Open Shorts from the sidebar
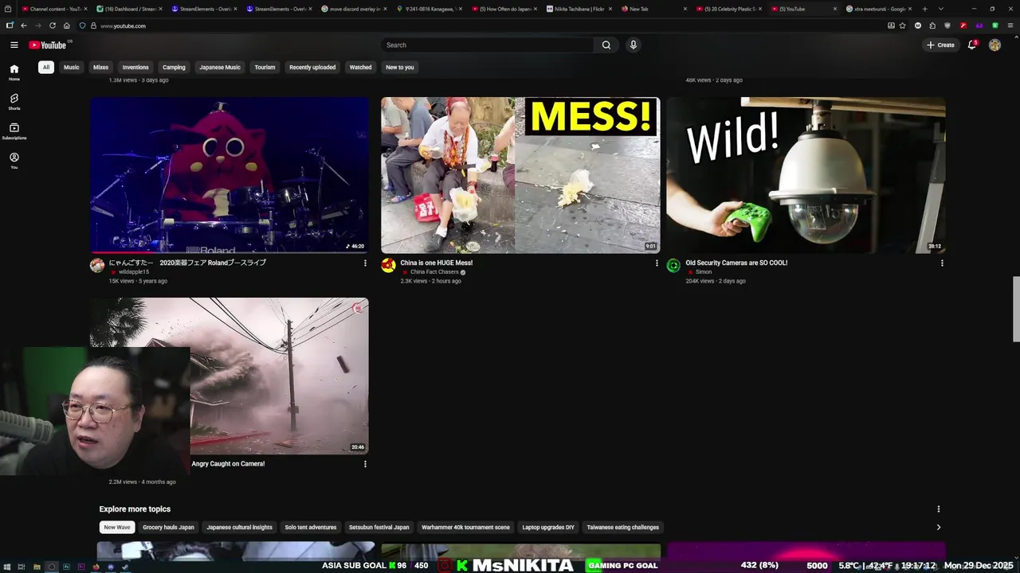Image resolution: width=1020 pixels, height=573 pixels. pyautogui.click(x=14, y=102)
